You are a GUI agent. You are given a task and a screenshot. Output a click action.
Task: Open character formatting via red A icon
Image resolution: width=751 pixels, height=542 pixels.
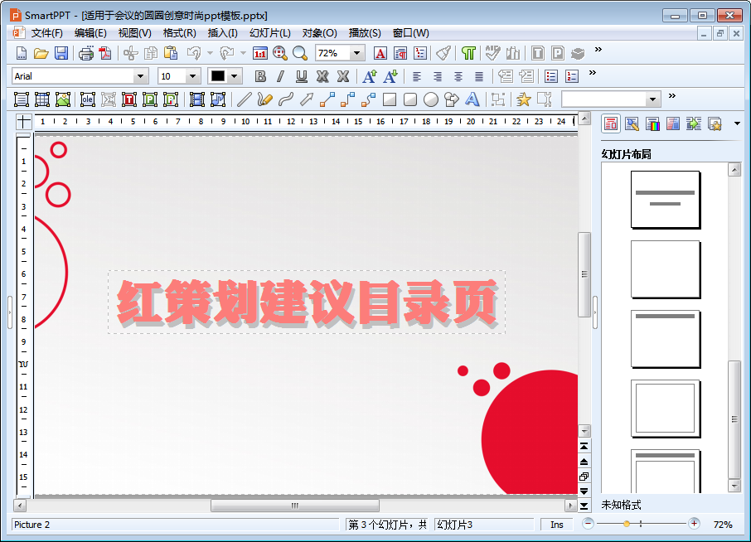380,53
